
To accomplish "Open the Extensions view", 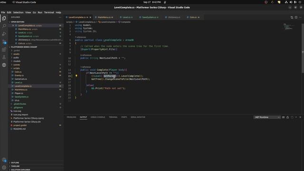I will pyautogui.click(x=4, y=49).
